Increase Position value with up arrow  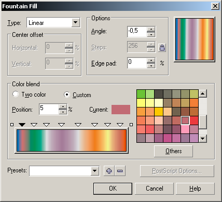point(63,106)
